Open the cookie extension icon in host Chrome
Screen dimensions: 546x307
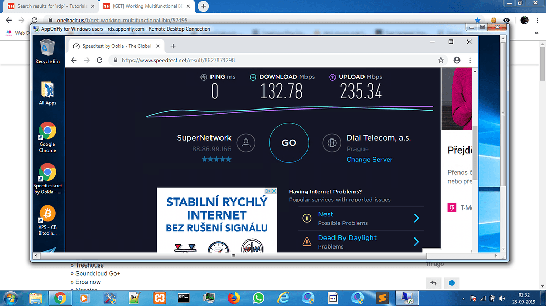(493, 20)
